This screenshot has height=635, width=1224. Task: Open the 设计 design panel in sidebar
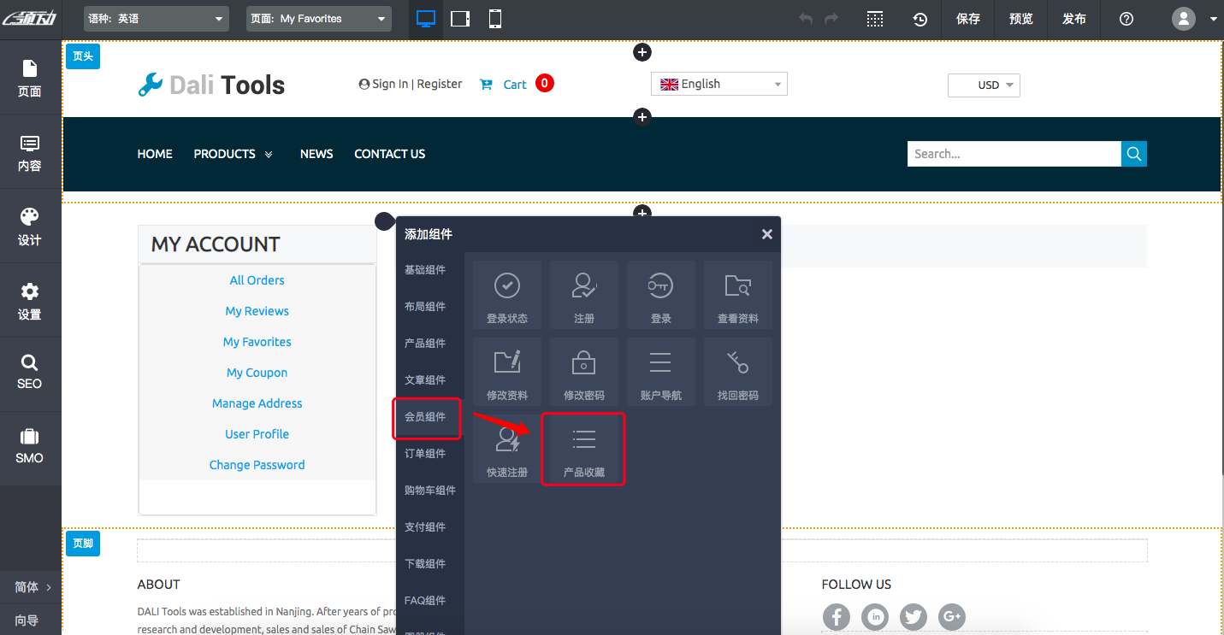click(x=30, y=226)
